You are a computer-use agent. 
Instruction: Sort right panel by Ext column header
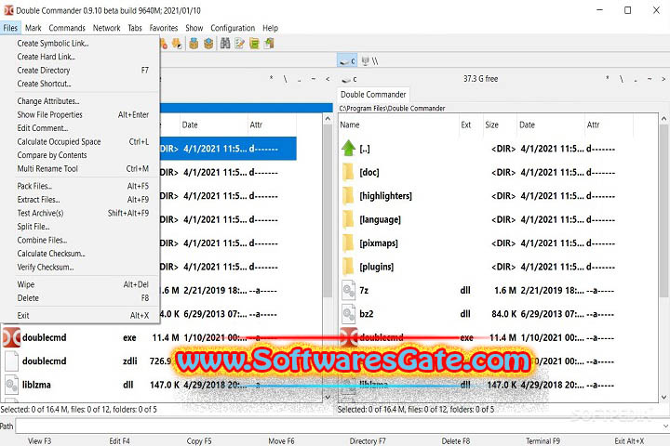pyautogui.click(x=471, y=125)
